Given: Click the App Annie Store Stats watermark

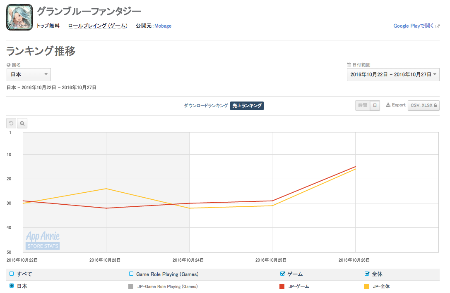Looking at the screenshot, I should pos(43,241).
